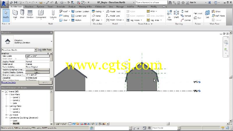
Task: Select the Column tool
Action: tap(53, 15)
